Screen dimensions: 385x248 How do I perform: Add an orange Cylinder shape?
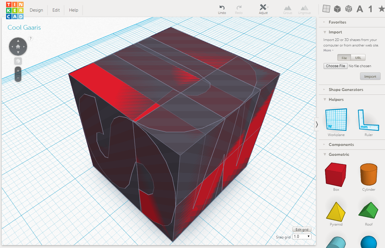(368, 174)
